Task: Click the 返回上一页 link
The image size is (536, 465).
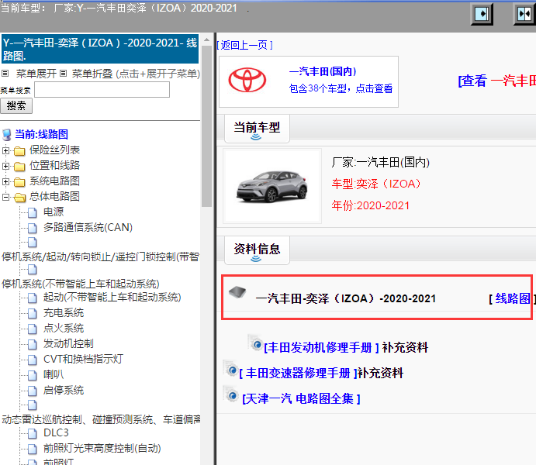Action: click(x=245, y=45)
